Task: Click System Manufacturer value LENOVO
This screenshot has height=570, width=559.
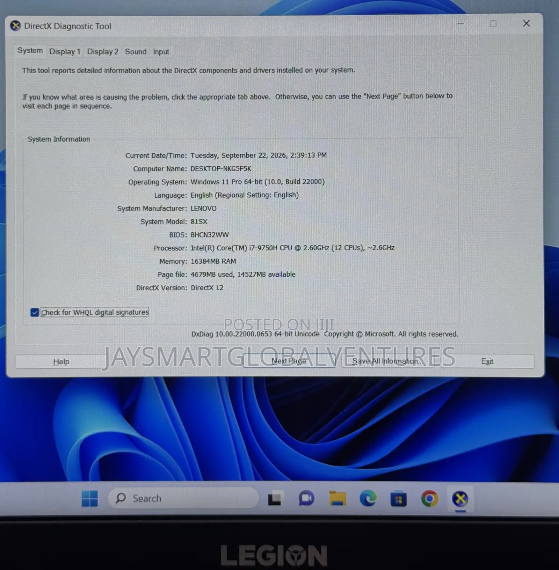Action: click(x=203, y=209)
